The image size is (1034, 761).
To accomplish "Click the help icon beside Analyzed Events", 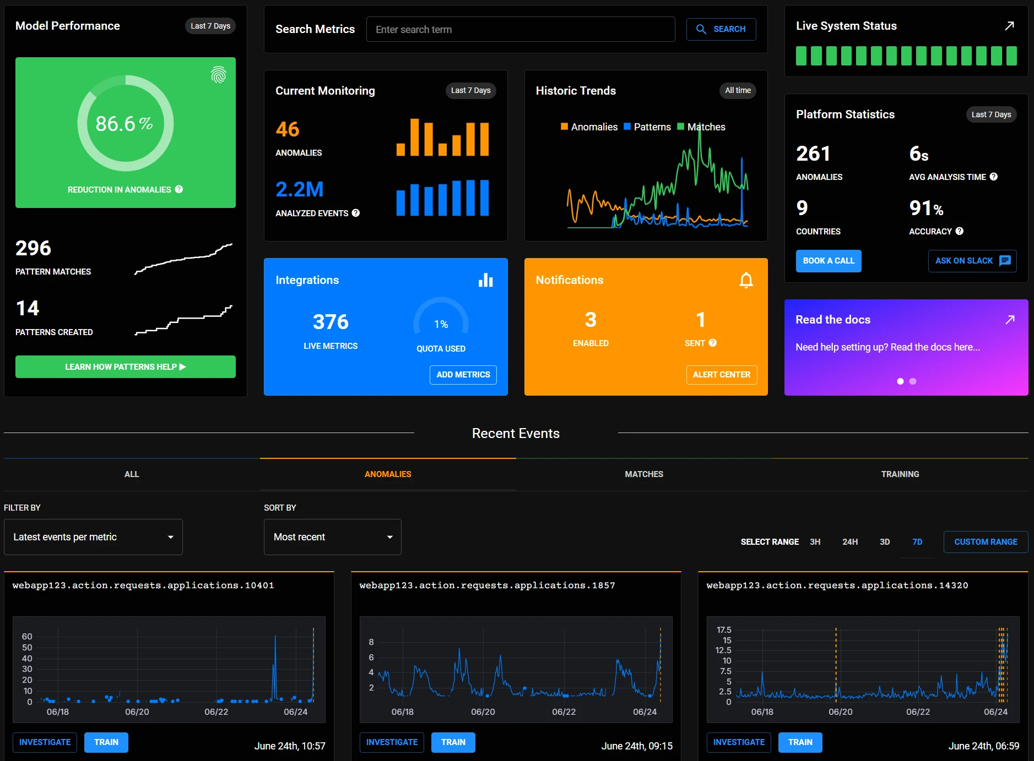I will coord(356,213).
